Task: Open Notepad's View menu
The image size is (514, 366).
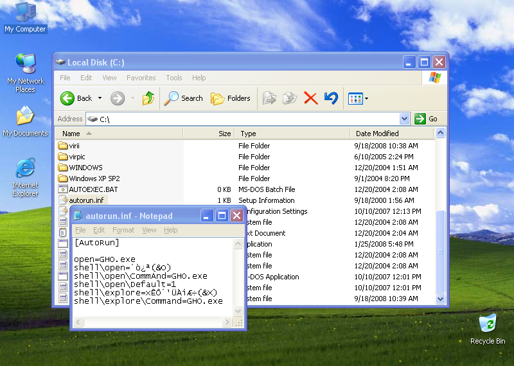Action: [149, 230]
